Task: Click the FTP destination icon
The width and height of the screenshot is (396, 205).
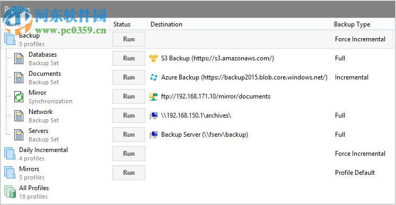Action: pyautogui.click(x=154, y=96)
